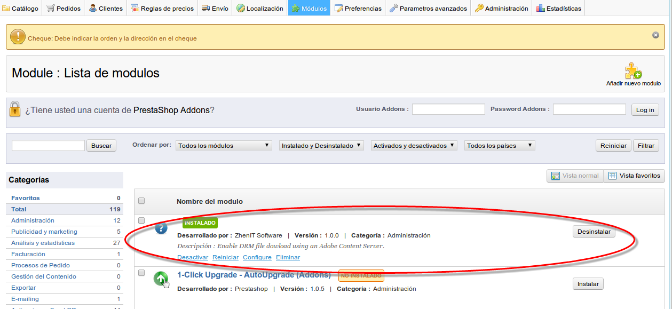Open Todos los países dropdown

coord(500,145)
